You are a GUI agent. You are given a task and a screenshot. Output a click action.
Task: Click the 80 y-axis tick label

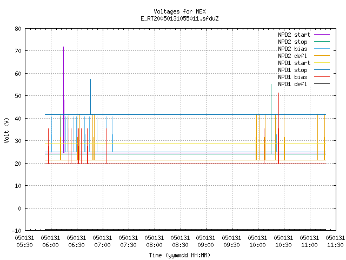pos(18,29)
